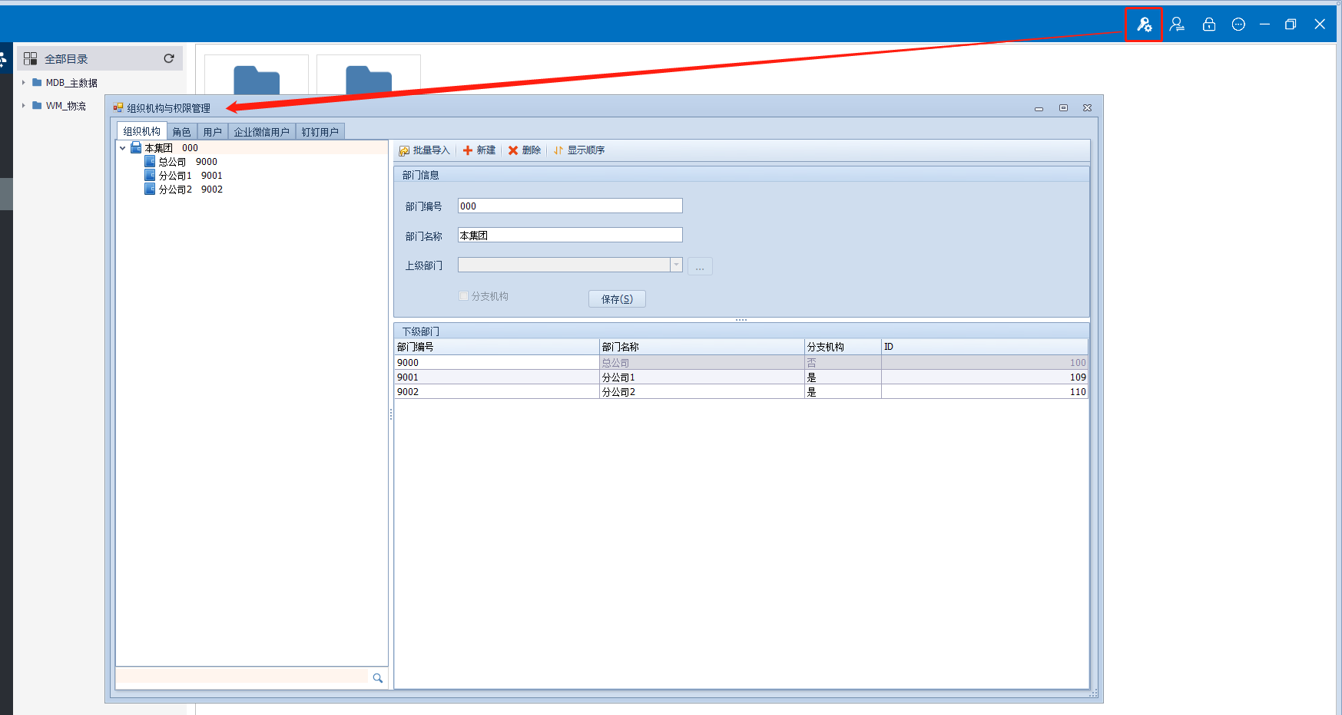This screenshot has width=1342, height=715.
Task: Expand the WM_物流 folder
Action: pyautogui.click(x=24, y=106)
